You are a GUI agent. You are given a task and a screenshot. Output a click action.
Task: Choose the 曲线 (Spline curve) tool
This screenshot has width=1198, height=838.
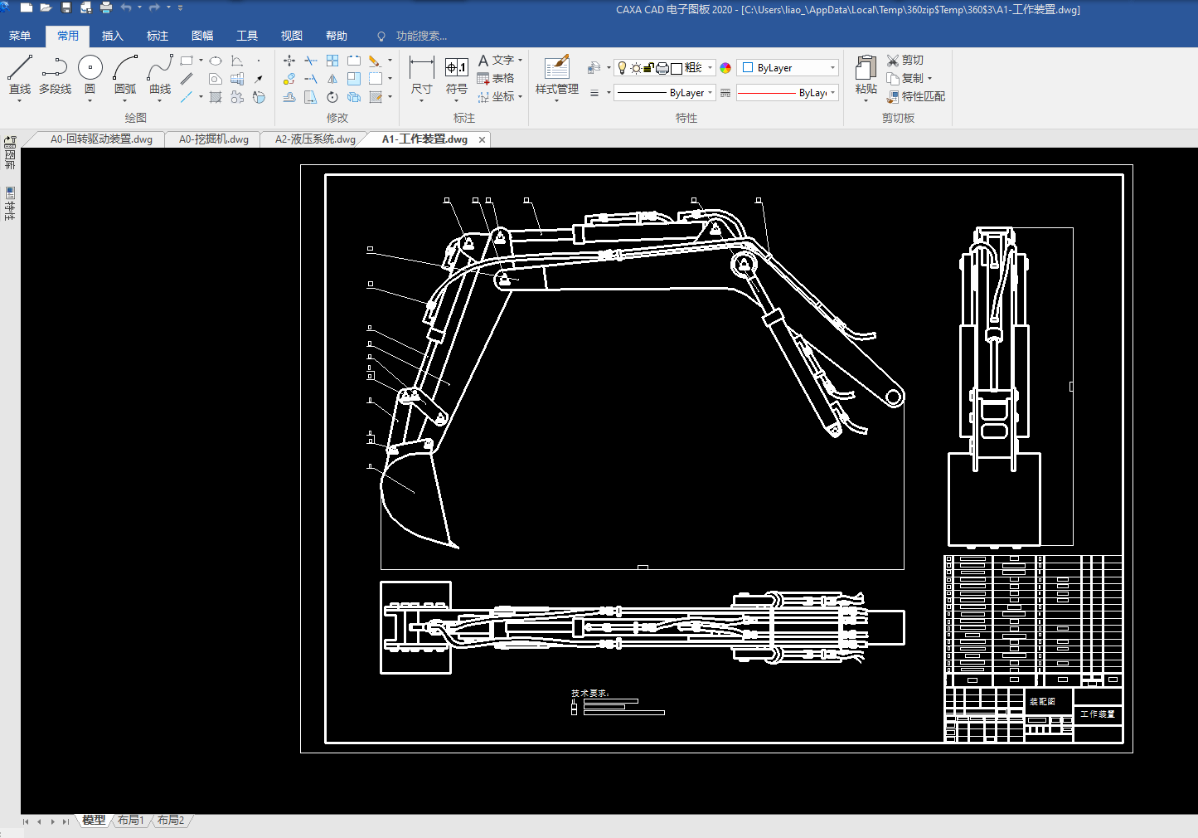click(160, 73)
